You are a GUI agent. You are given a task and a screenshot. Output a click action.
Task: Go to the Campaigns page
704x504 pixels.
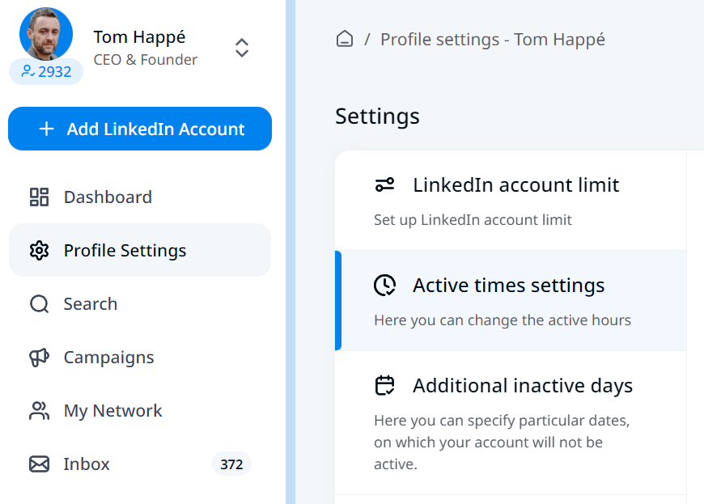coord(108,358)
